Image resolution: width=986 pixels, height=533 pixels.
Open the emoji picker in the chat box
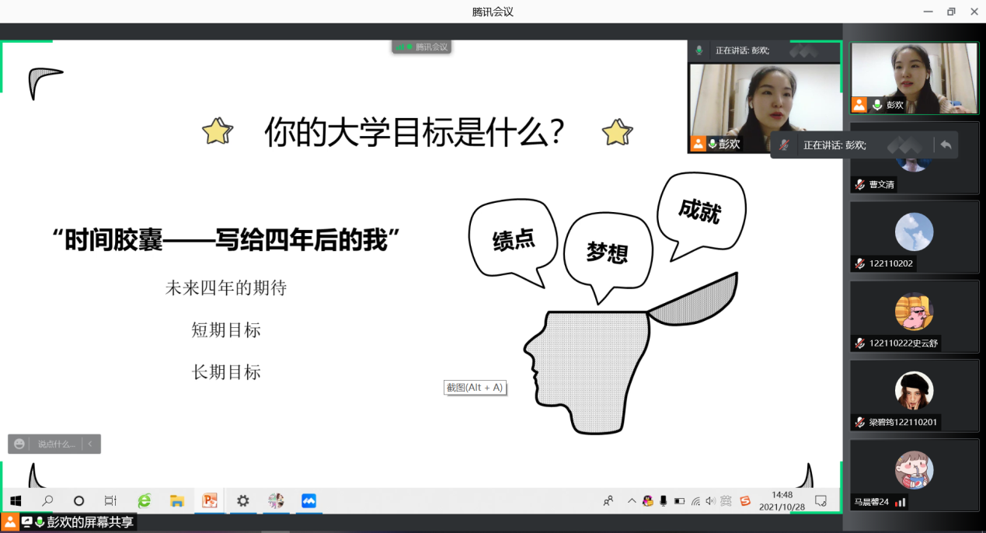tap(19, 444)
